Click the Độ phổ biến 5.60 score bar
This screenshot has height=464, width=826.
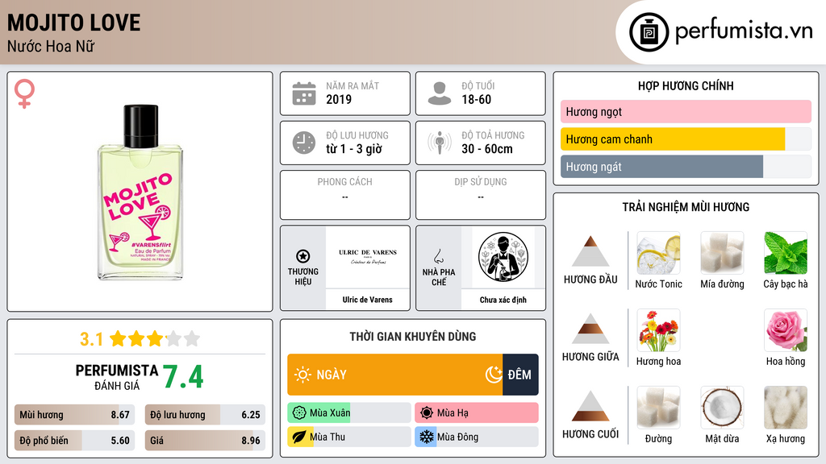74,441
